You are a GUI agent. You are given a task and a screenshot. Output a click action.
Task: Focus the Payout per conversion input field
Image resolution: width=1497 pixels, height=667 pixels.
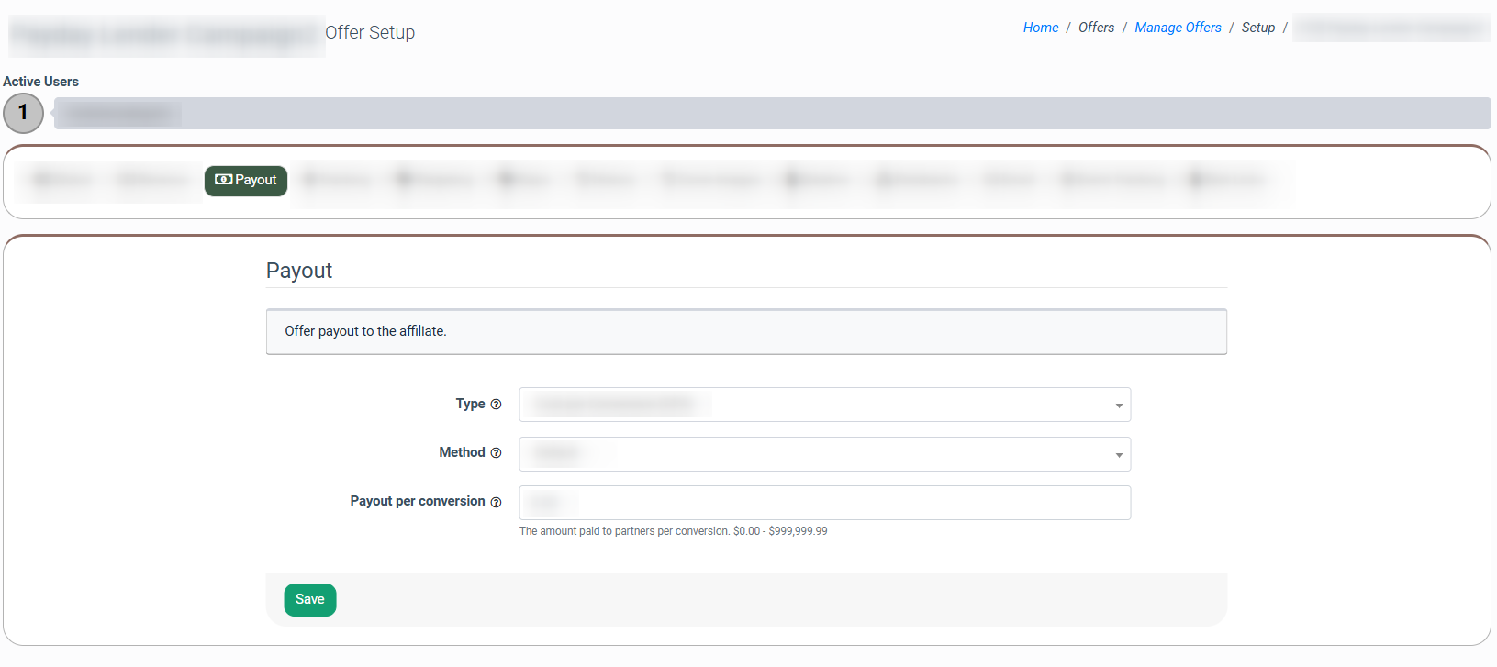click(x=824, y=503)
